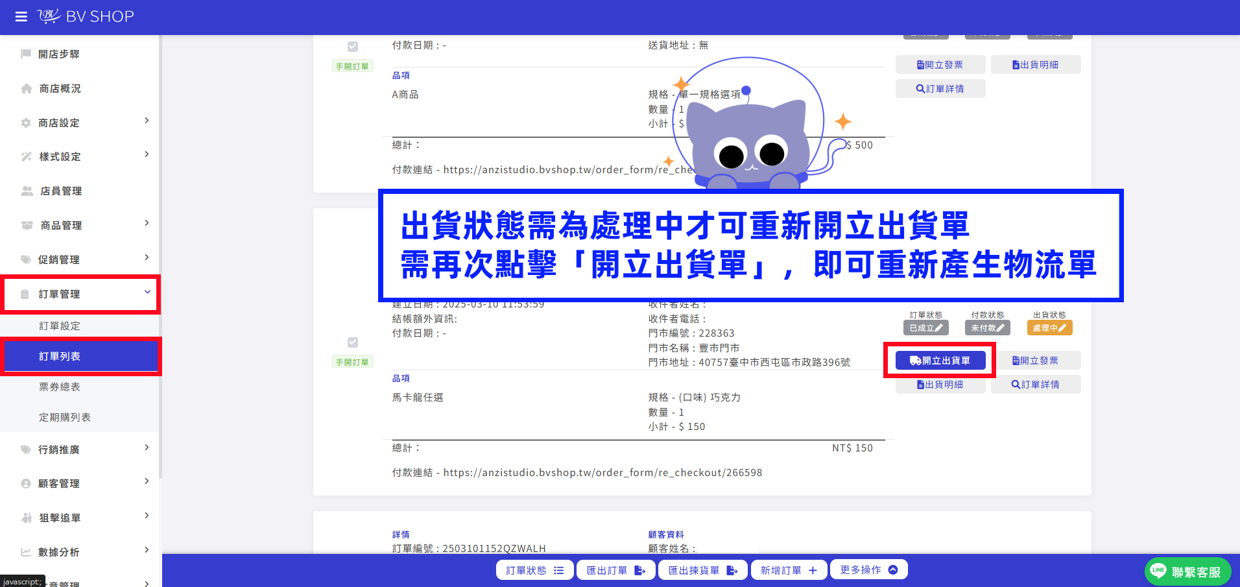Viewport: 1240px width, 587px height.
Task: Click the 狙擊追單 icon
Action: (27, 518)
